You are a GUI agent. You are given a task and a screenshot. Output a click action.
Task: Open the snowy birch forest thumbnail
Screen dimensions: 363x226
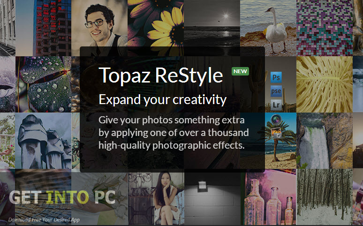(325, 197)
